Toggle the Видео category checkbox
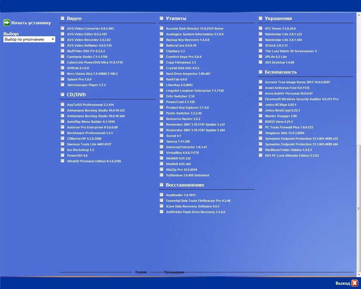This screenshot has height=289, width=361. pyautogui.click(x=62, y=18)
